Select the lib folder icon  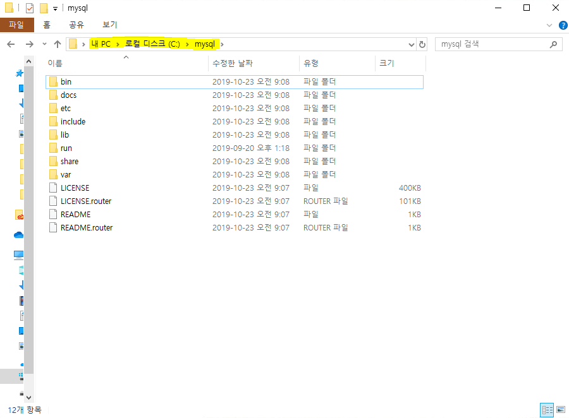pyautogui.click(x=53, y=135)
